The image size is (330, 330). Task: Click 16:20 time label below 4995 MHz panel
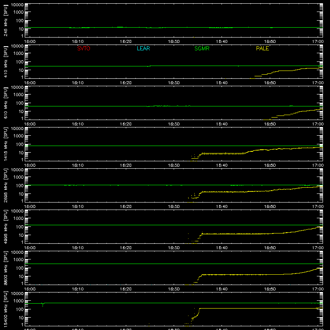point(126,248)
